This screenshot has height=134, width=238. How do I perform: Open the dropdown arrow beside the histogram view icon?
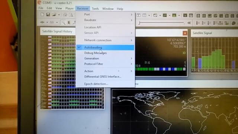click(179, 15)
